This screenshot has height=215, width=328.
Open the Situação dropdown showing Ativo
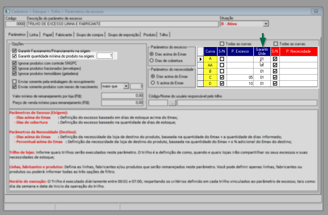[266, 24]
